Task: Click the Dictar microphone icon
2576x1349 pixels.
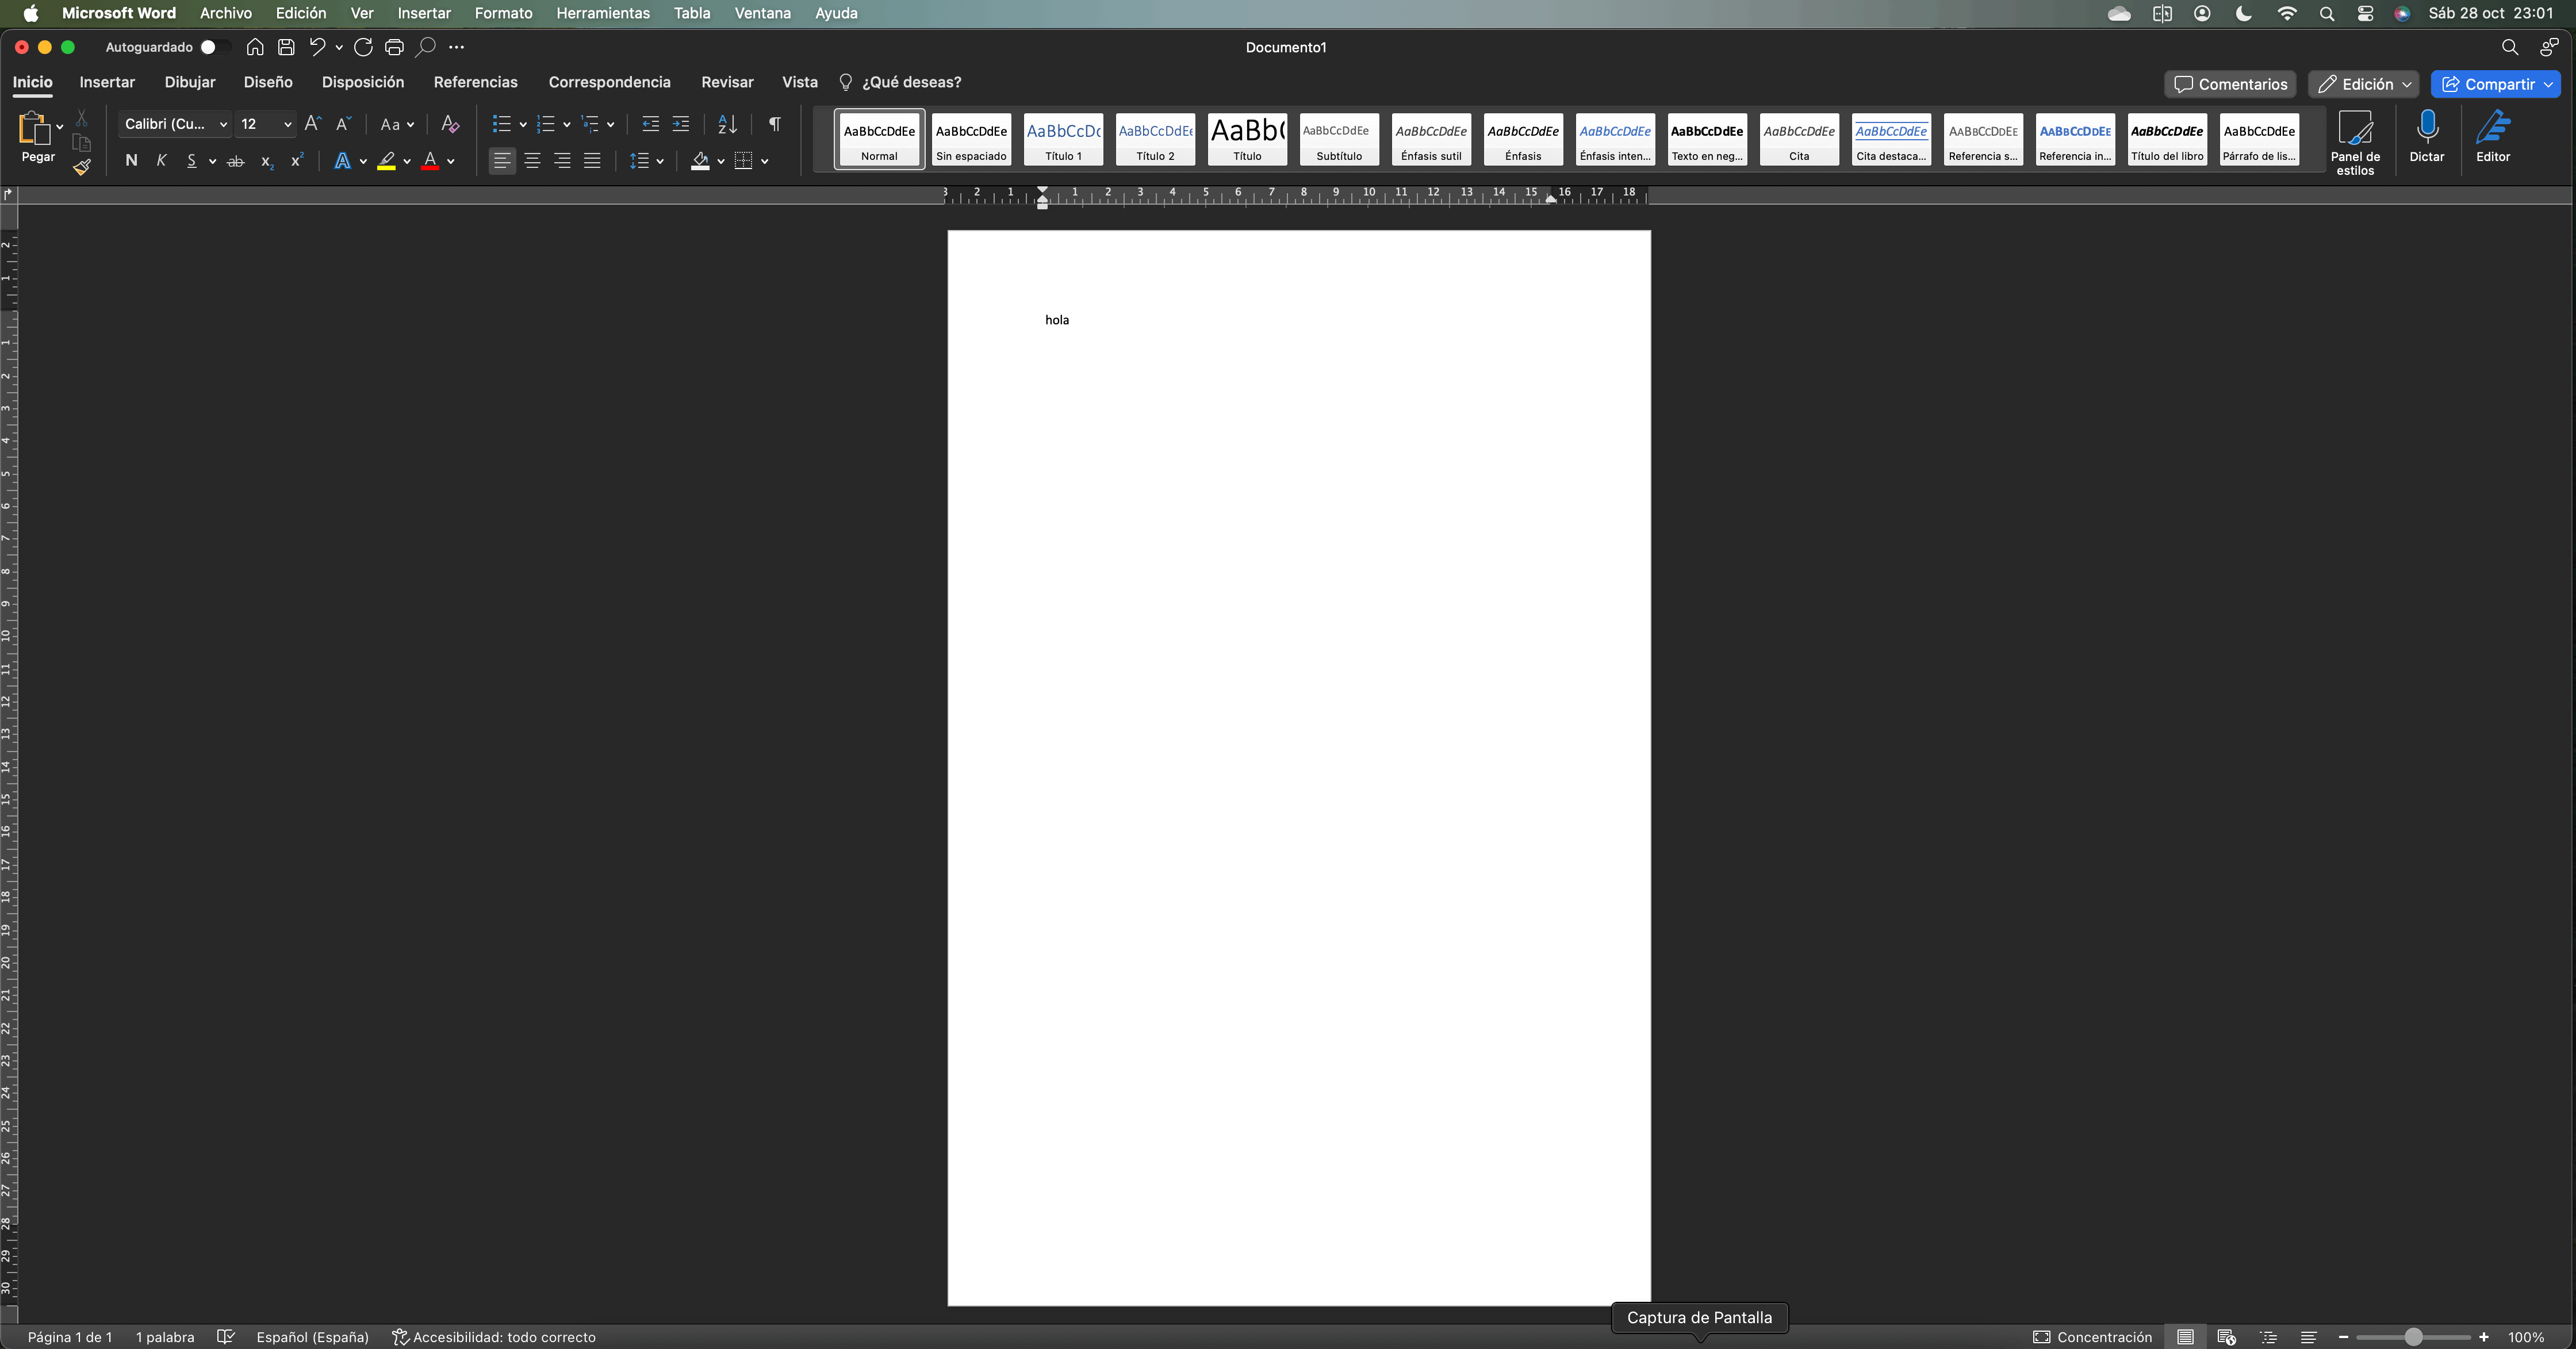Action: point(2427,137)
